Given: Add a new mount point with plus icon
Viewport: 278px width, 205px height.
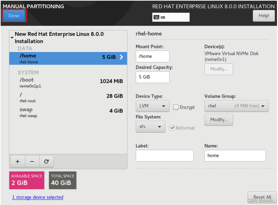Looking at the screenshot, I should click(18, 161).
